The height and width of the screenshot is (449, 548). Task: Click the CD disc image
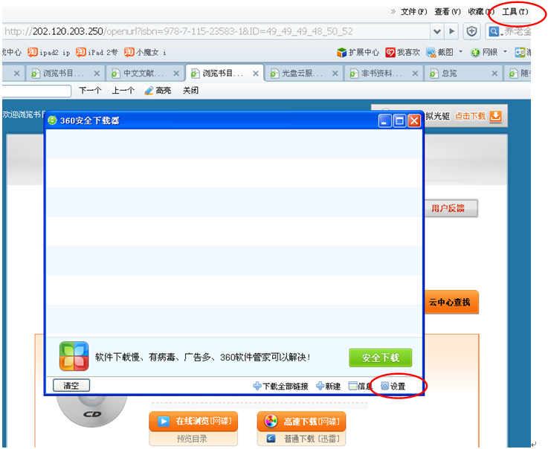coord(92,410)
